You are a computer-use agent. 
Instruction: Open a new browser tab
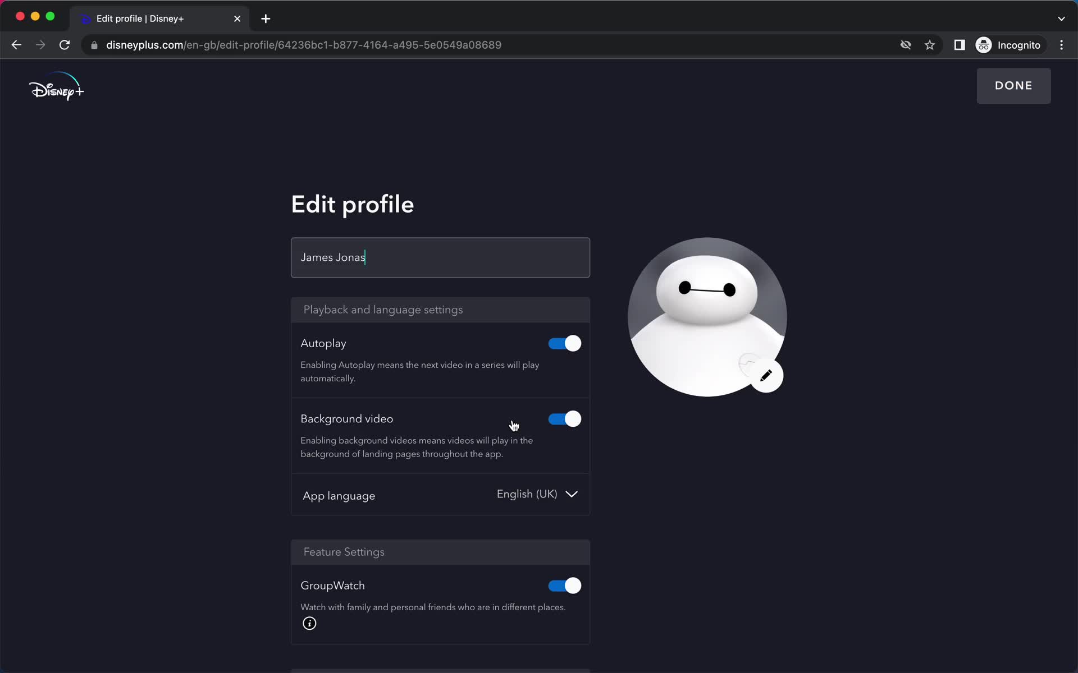266,19
